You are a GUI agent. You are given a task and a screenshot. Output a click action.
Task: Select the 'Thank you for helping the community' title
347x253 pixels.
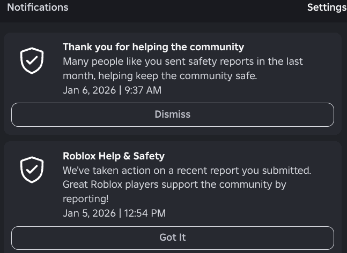[153, 47]
